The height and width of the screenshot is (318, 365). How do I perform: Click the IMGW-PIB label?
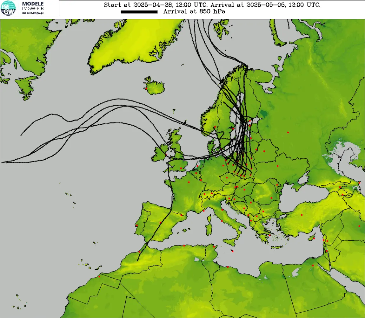pos(33,9)
